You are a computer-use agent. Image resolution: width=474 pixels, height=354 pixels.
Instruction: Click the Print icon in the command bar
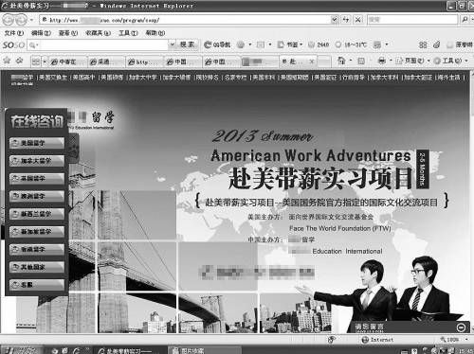[x=382, y=61]
